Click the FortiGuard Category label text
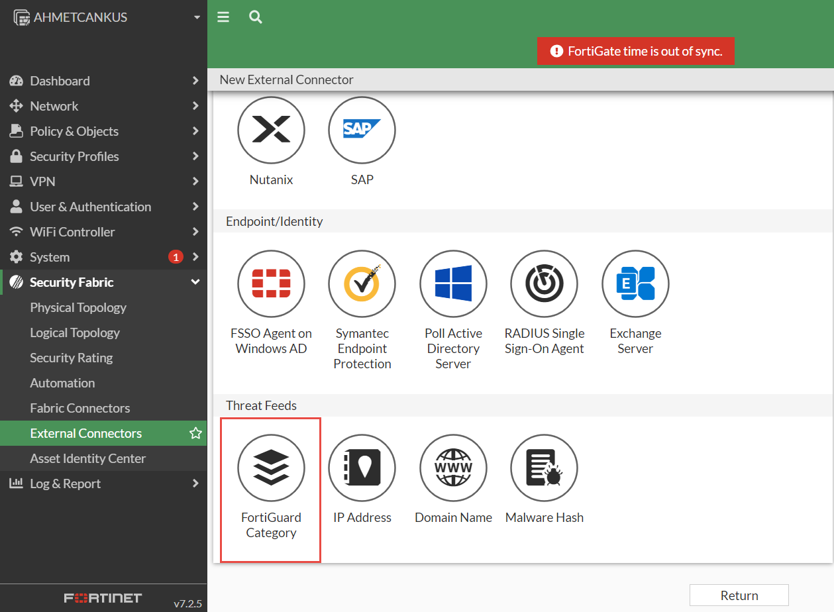 271,525
